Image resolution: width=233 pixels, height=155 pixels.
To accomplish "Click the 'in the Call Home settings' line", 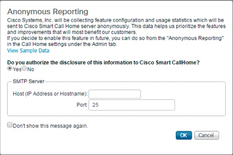I will pos(62,44).
